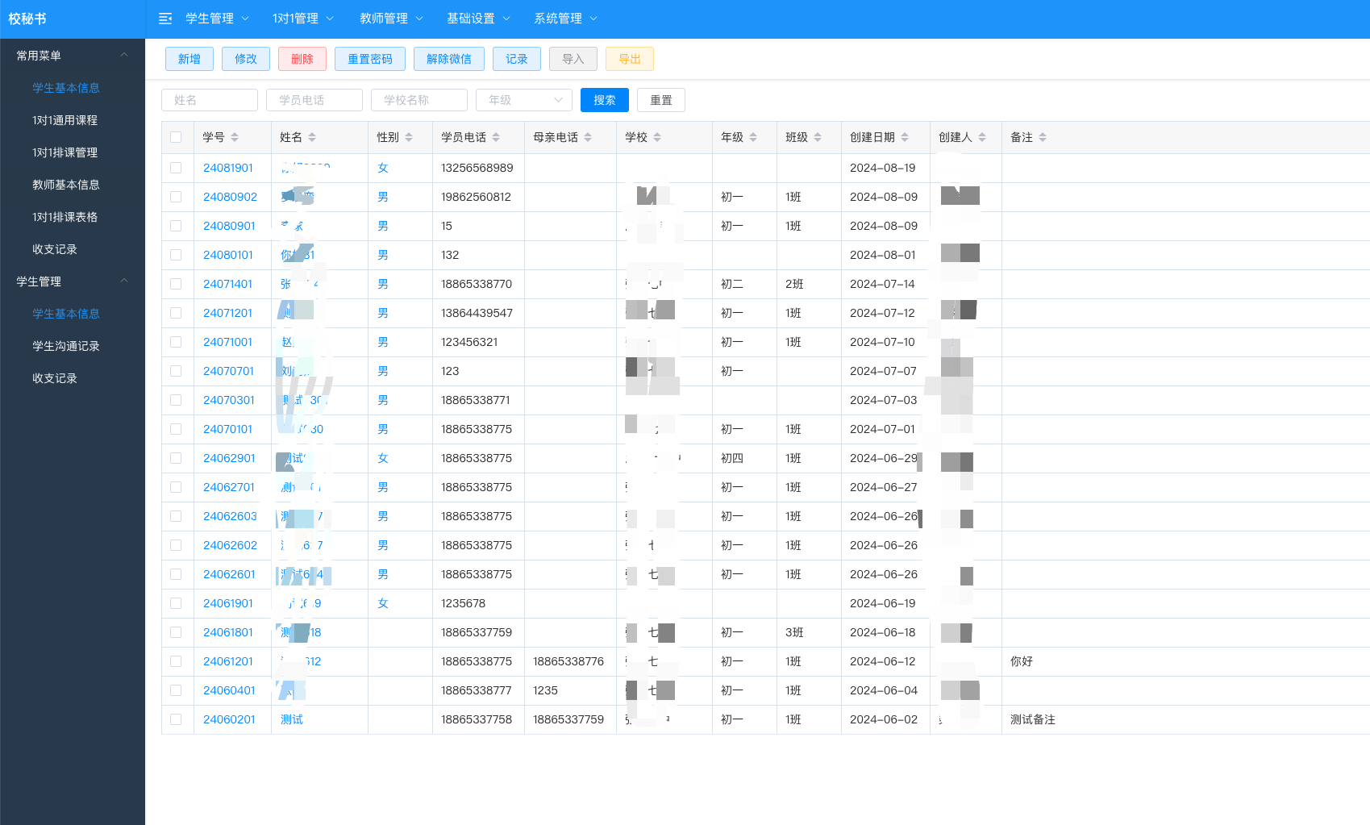This screenshot has width=1370, height=825.
Task: Focus the 学员电话 search field
Action: [314, 100]
